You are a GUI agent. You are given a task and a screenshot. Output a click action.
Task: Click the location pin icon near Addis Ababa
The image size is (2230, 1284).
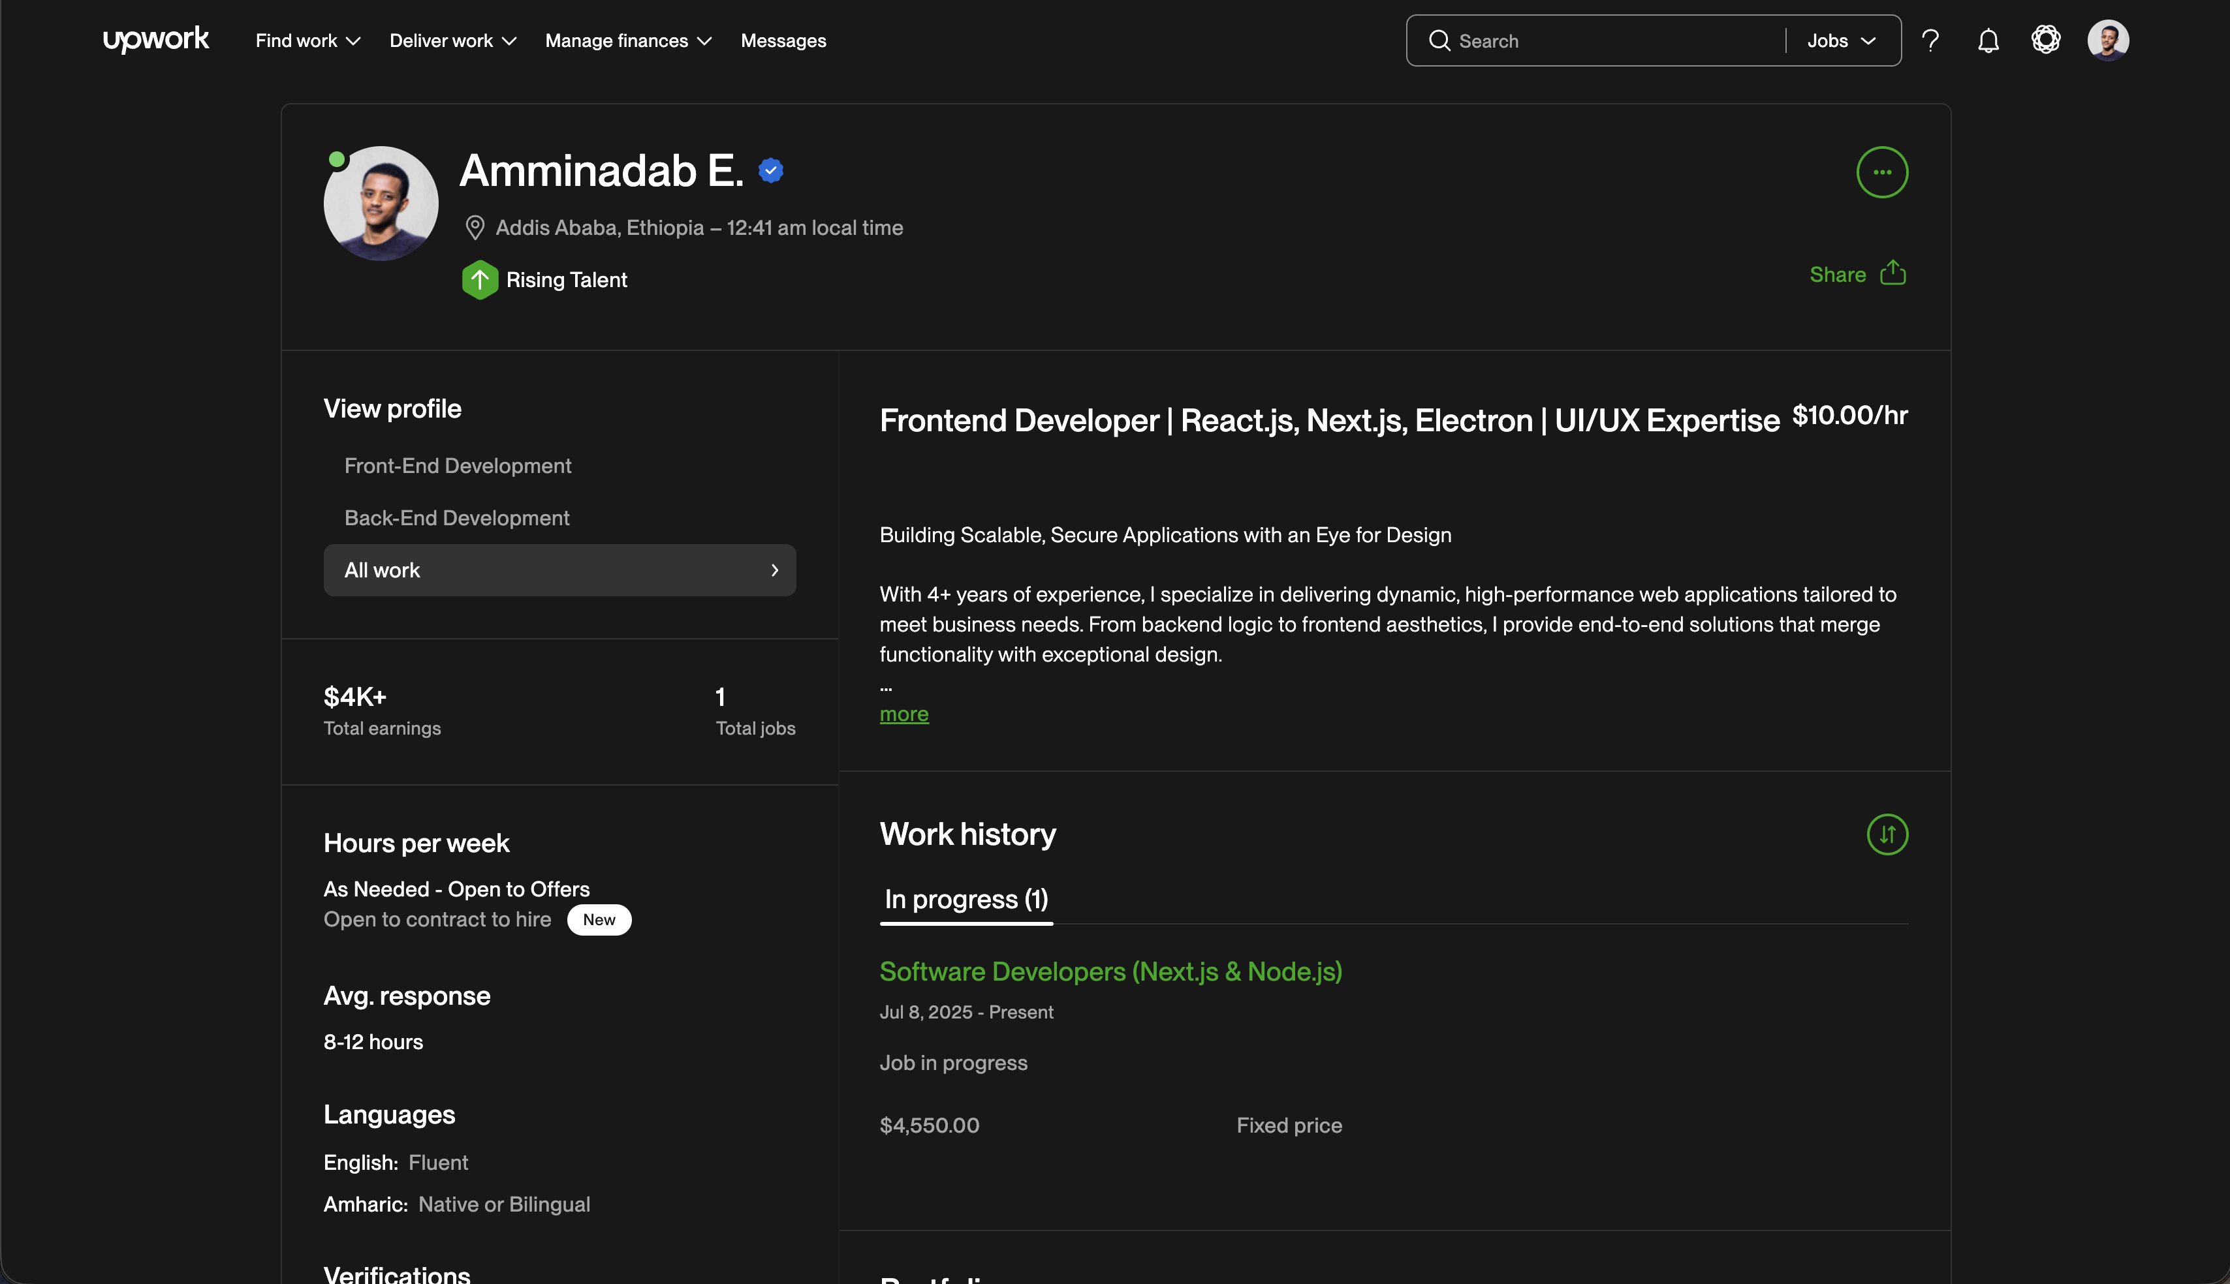[475, 226]
